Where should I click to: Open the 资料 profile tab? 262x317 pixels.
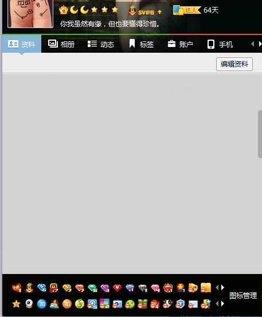point(22,44)
